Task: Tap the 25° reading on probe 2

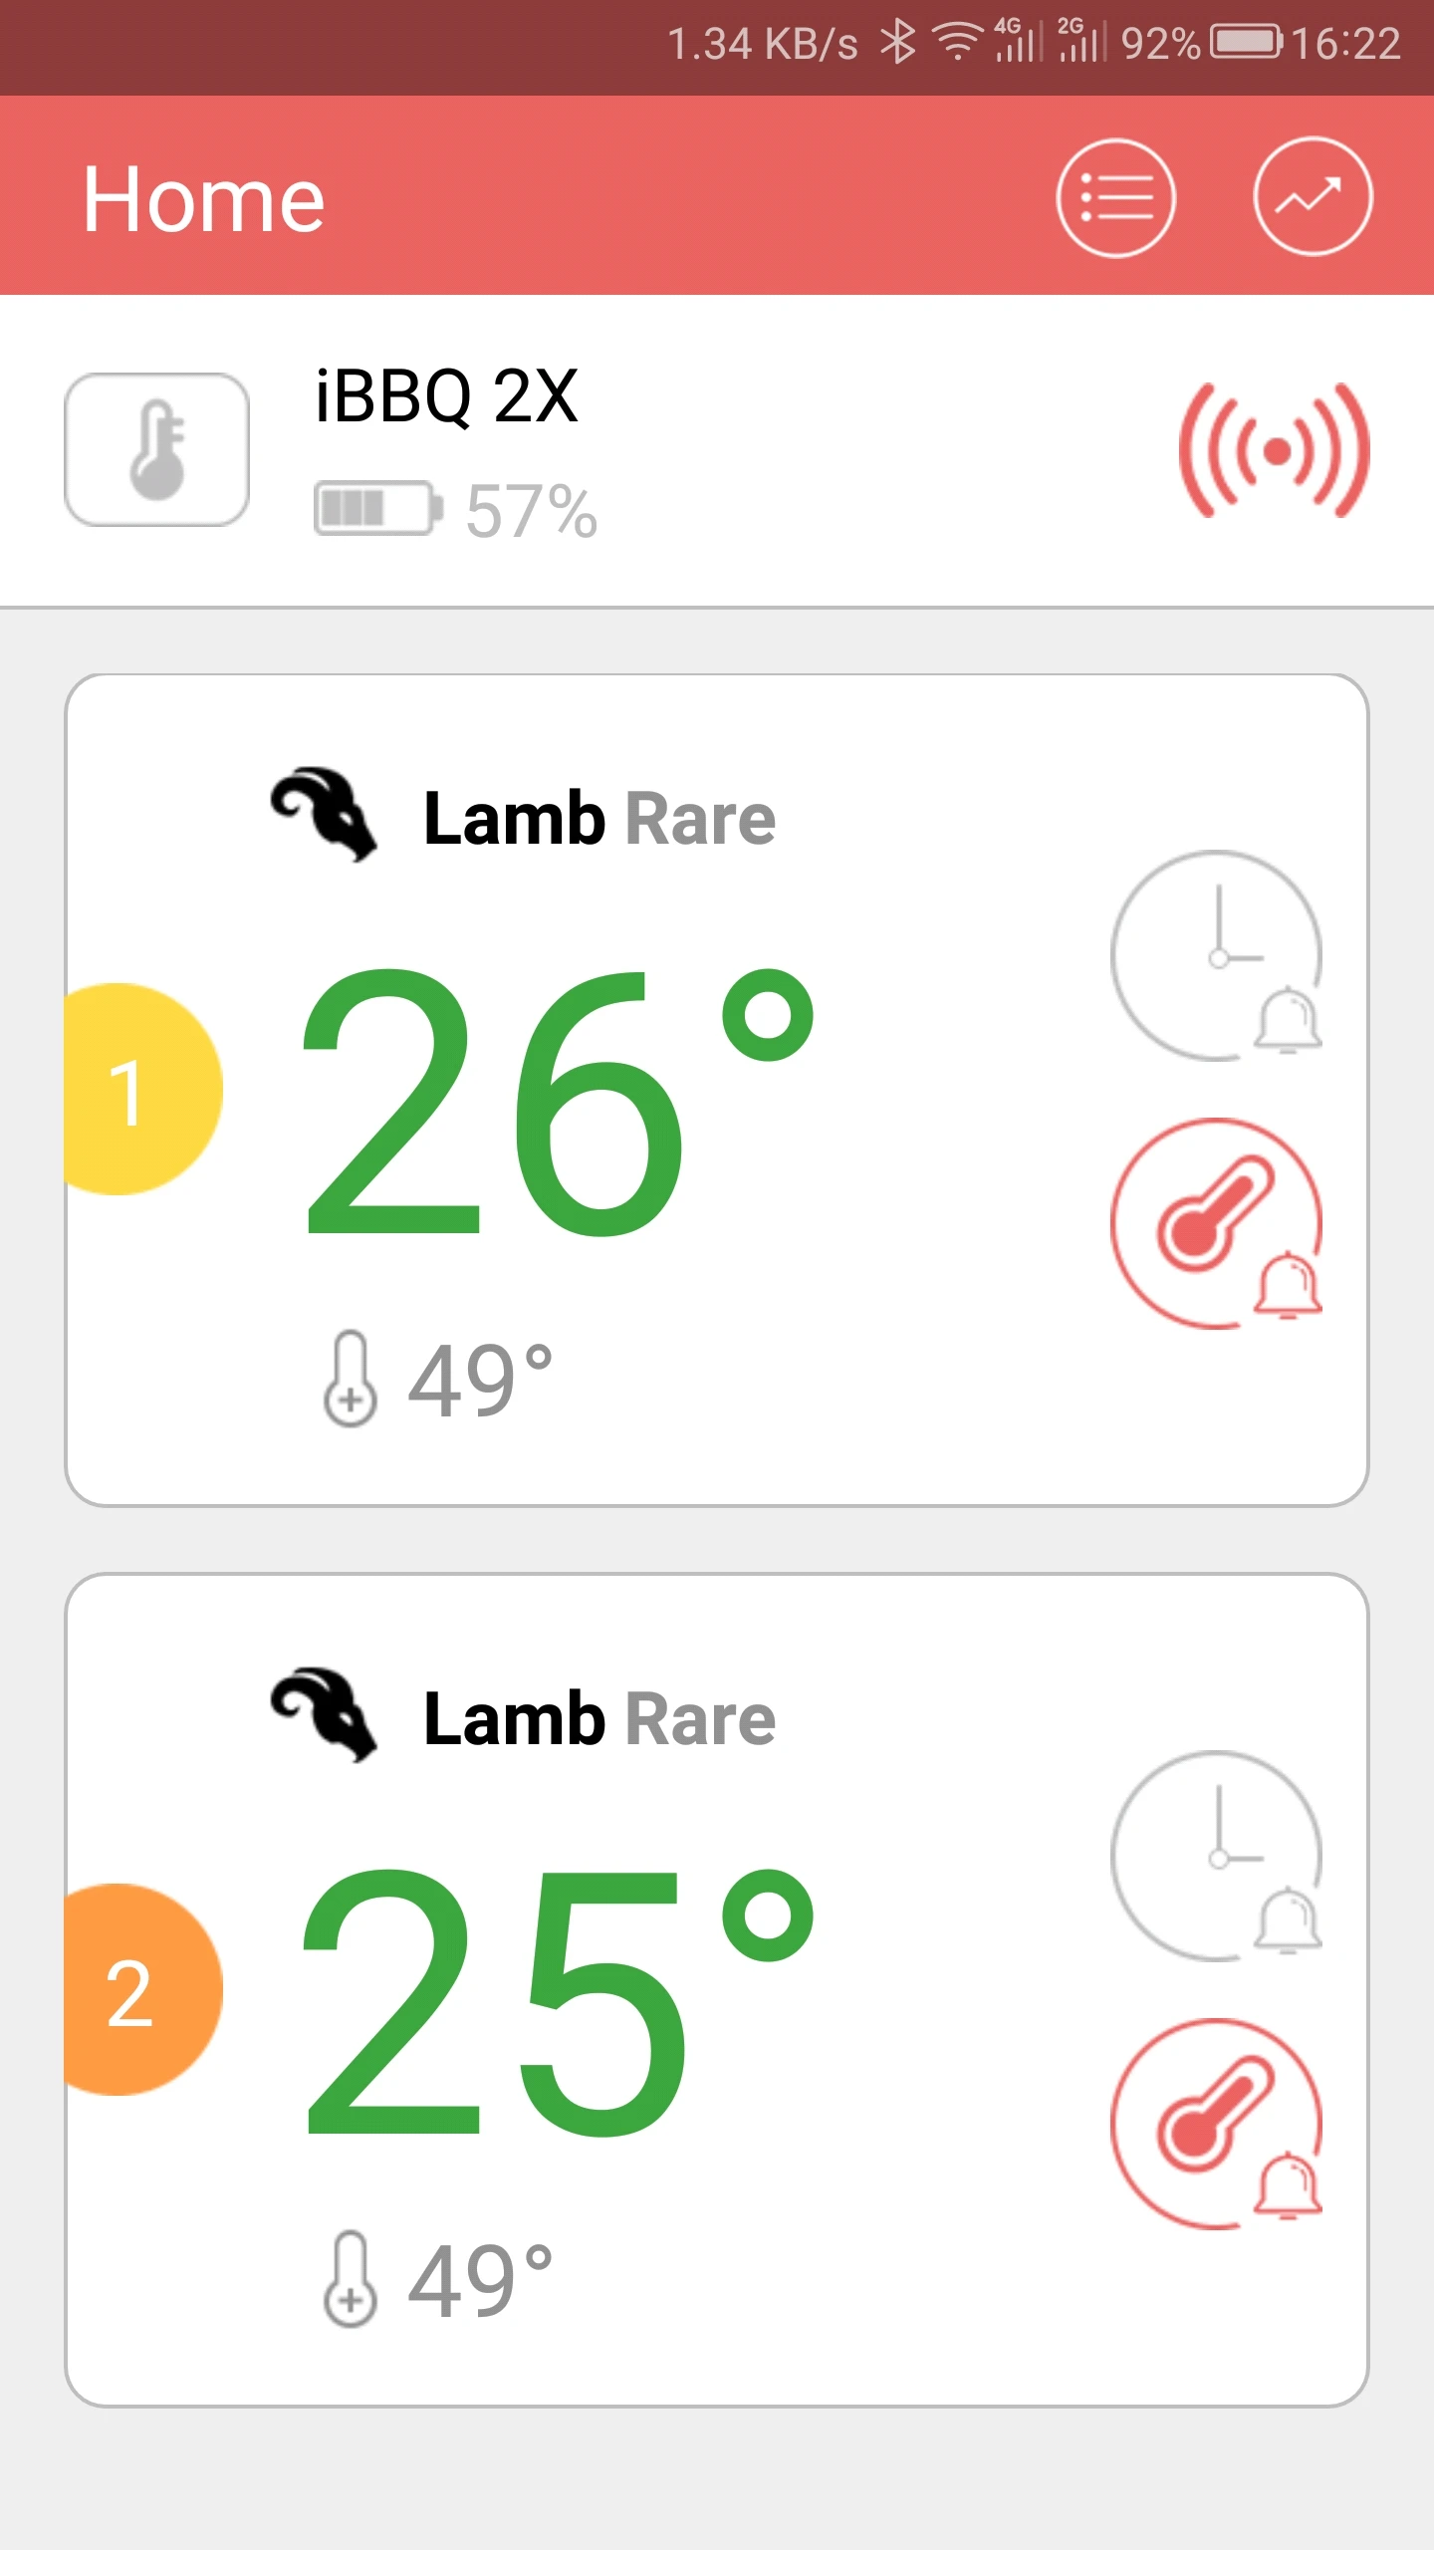Action: point(558,2002)
